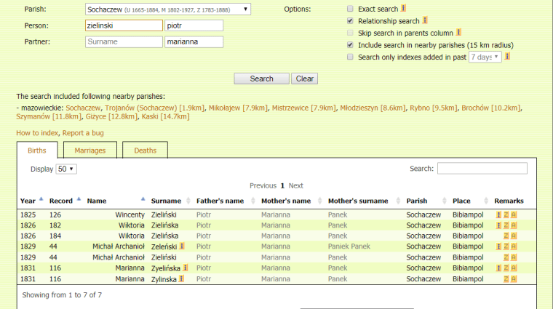Screen dimensions: 553x309
Task: Open the Parish dropdown showing Sochaczew
Action: coord(167,9)
